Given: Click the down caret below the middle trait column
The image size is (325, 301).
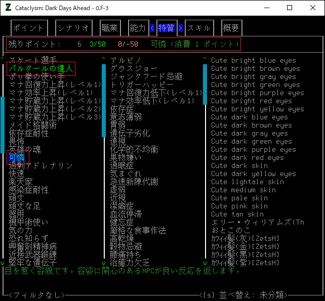Looking at the screenshot, I should point(104,263).
